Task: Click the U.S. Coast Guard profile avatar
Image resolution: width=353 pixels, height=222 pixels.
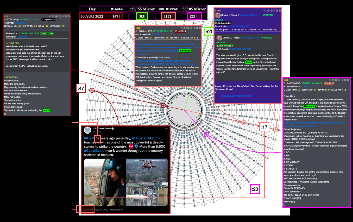Action: point(88,130)
